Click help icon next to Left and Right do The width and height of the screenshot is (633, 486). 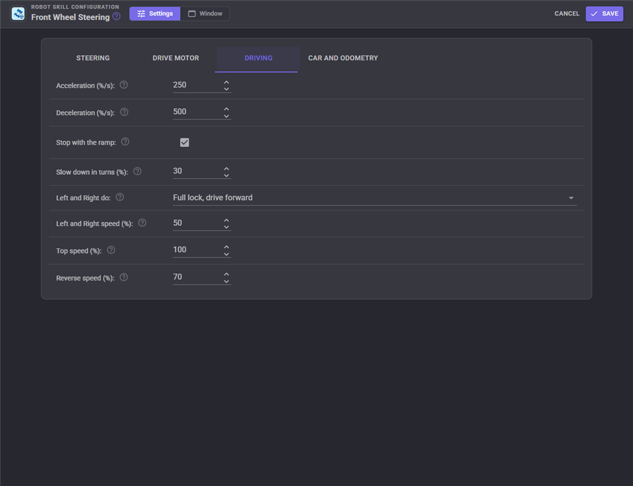coord(120,197)
